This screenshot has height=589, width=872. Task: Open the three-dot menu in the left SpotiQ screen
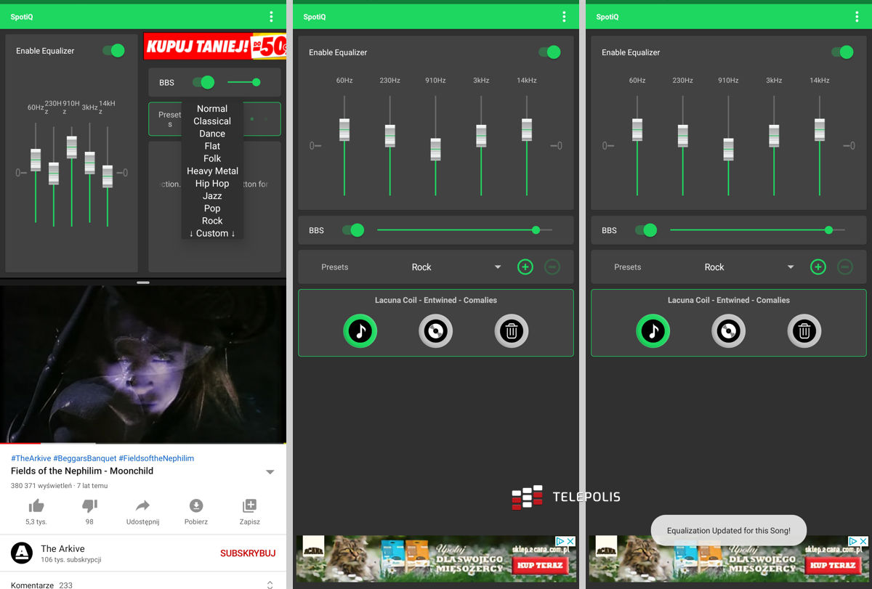pos(271,17)
